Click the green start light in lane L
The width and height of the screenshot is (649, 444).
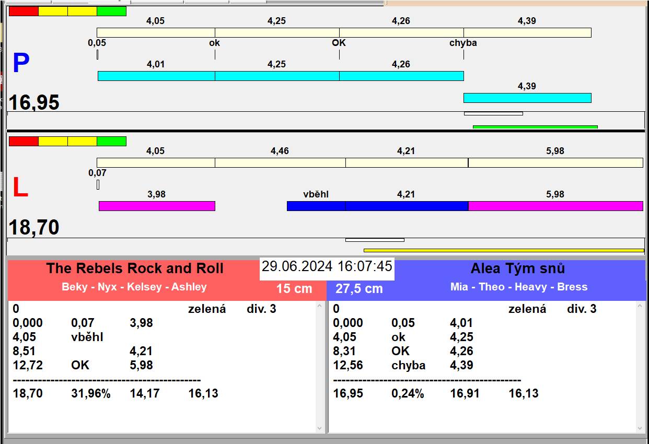[x=111, y=141]
